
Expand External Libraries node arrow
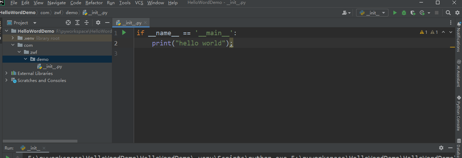coord(6,73)
